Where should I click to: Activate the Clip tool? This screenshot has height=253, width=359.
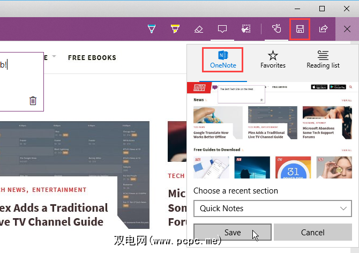pyautogui.click(x=246, y=29)
